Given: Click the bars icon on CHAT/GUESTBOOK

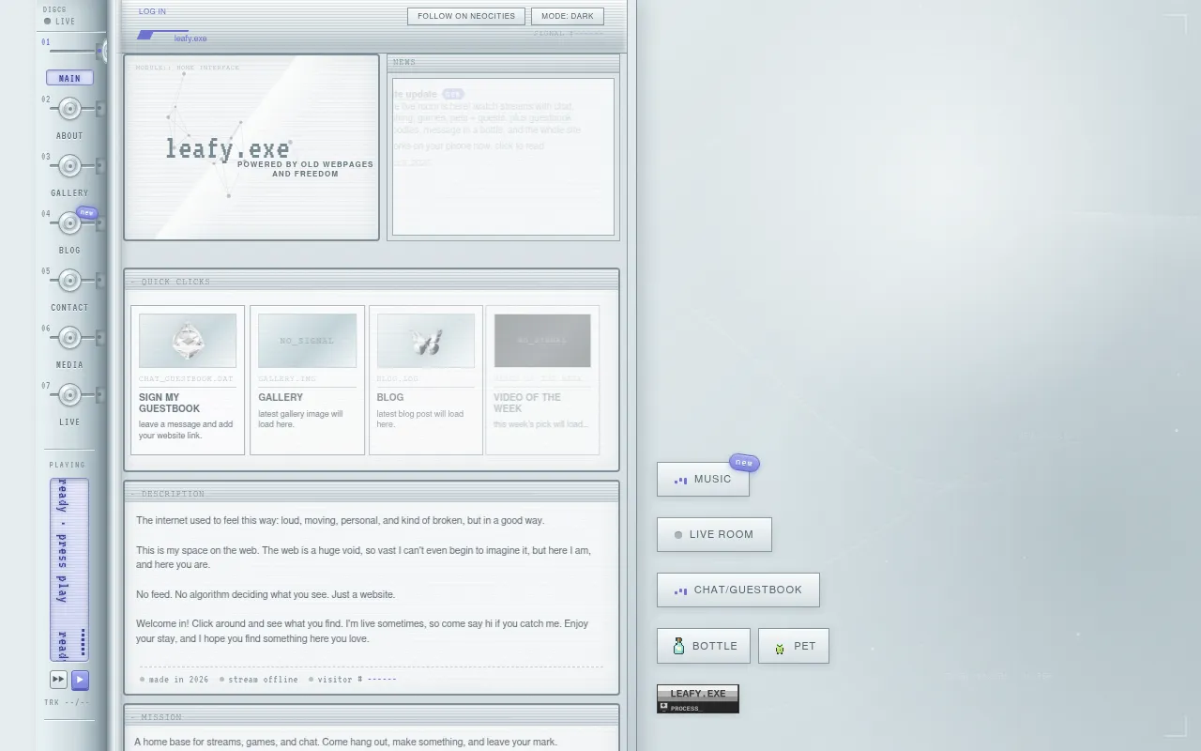Looking at the screenshot, I should pyautogui.click(x=680, y=590).
